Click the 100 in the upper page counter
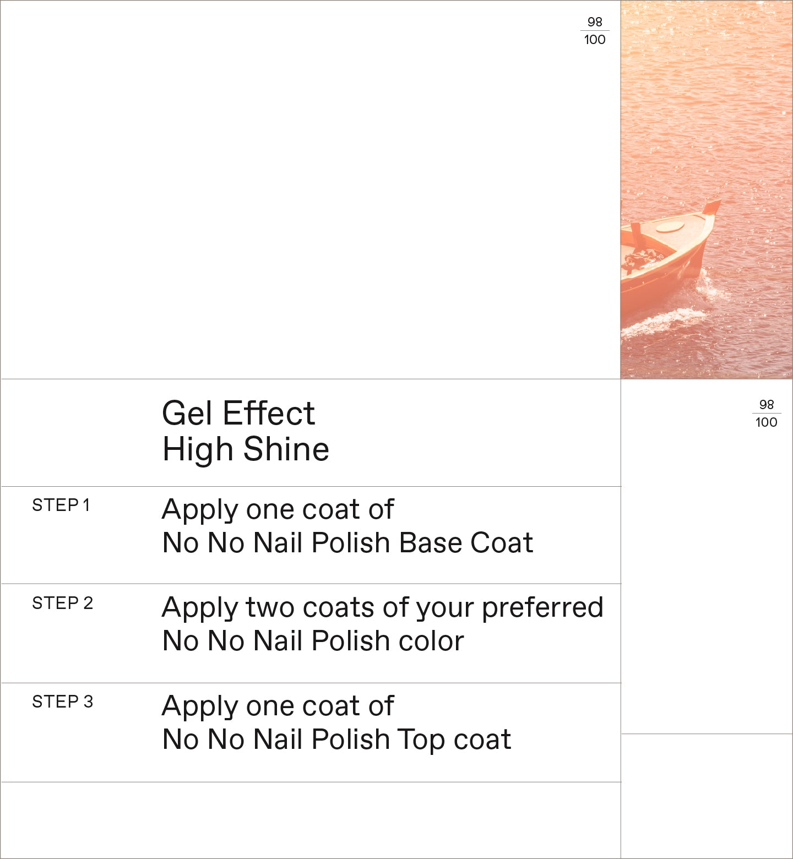Screen dimensions: 793x859 (x=595, y=40)
